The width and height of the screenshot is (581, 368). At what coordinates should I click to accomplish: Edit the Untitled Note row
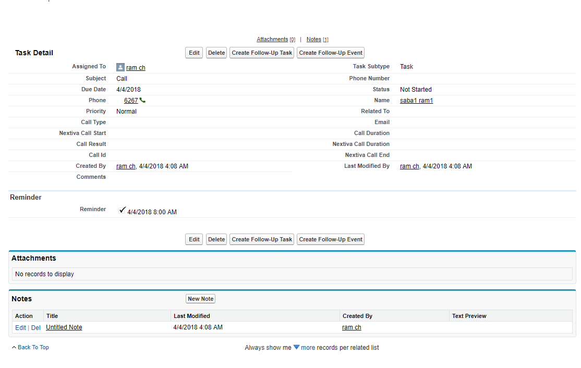20,328
